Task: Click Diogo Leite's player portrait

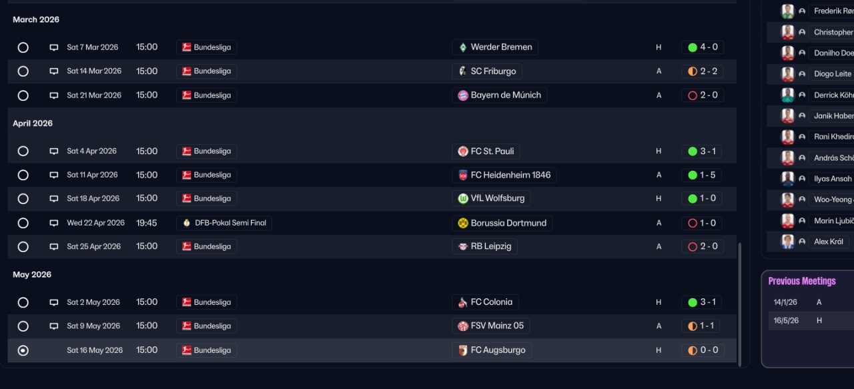Action: point(788,74)
